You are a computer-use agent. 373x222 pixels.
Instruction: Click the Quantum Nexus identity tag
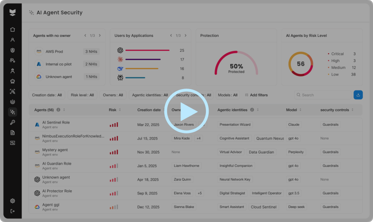pyautogui.click(x=269, y=139)
